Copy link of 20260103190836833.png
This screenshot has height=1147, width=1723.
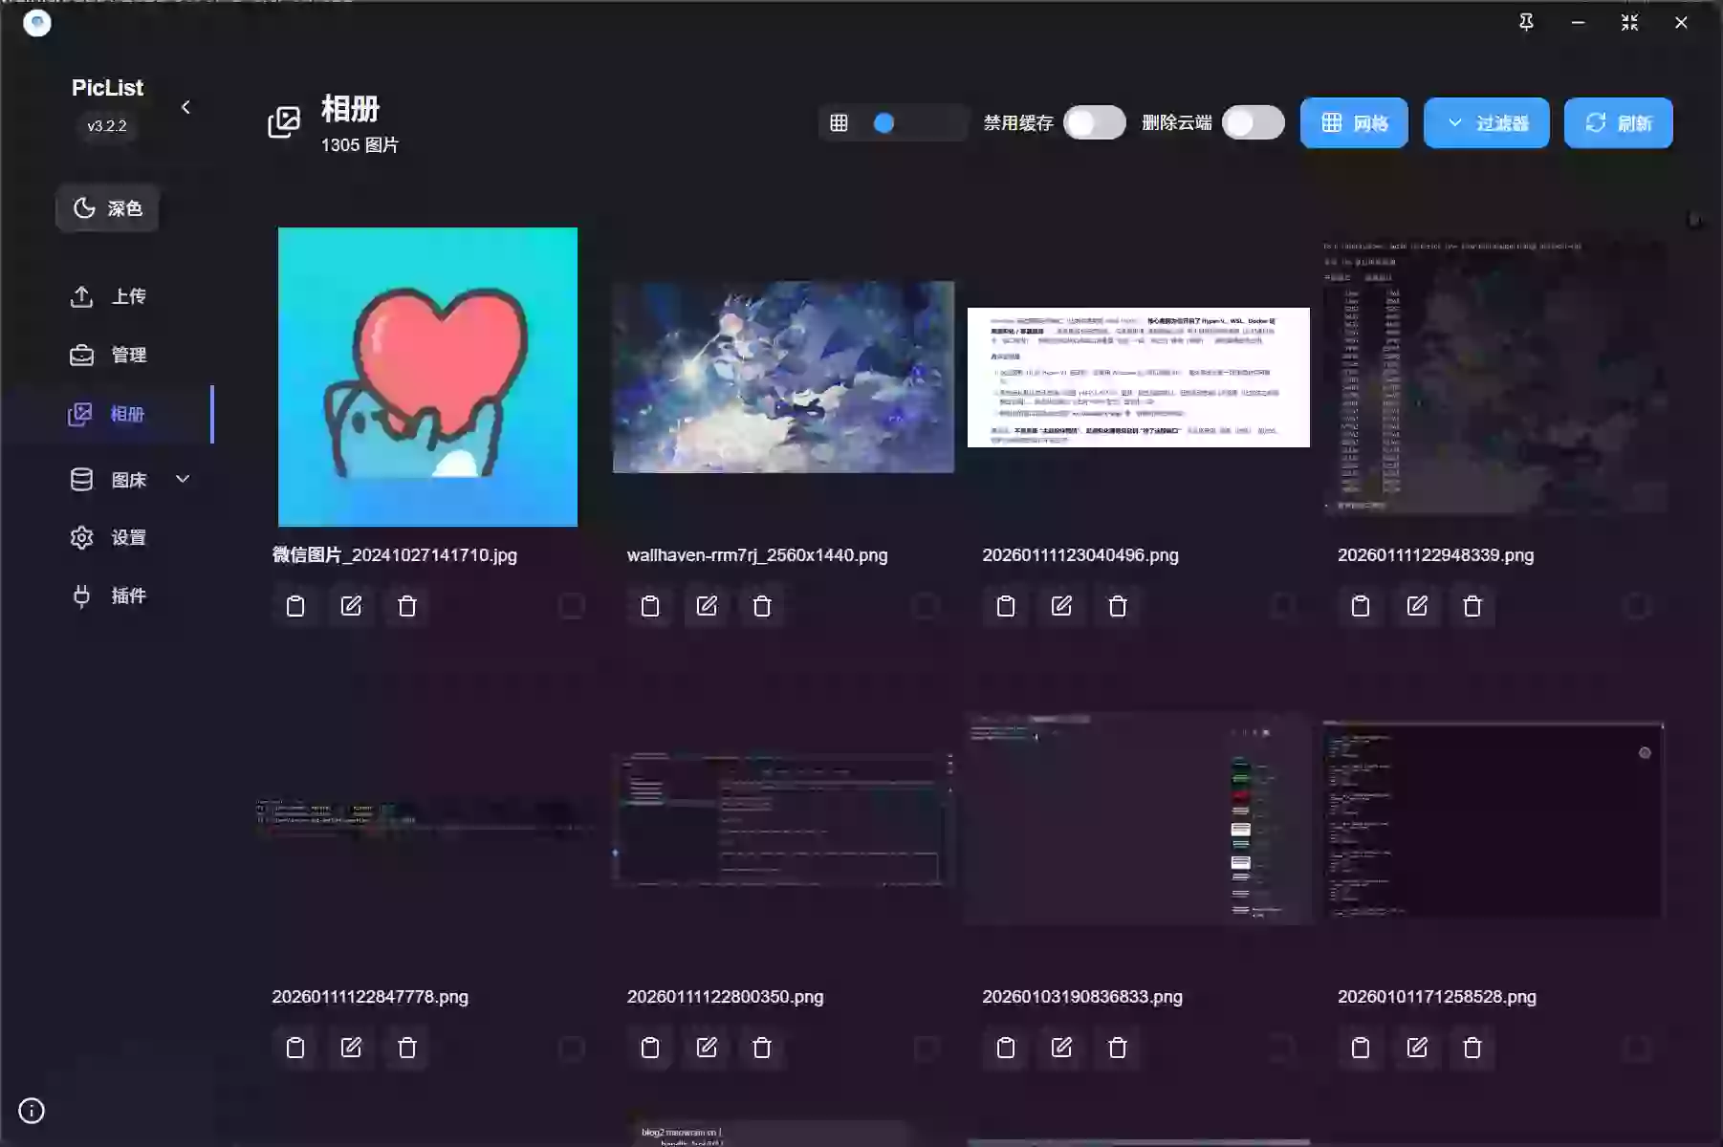pos(1006,1048)
